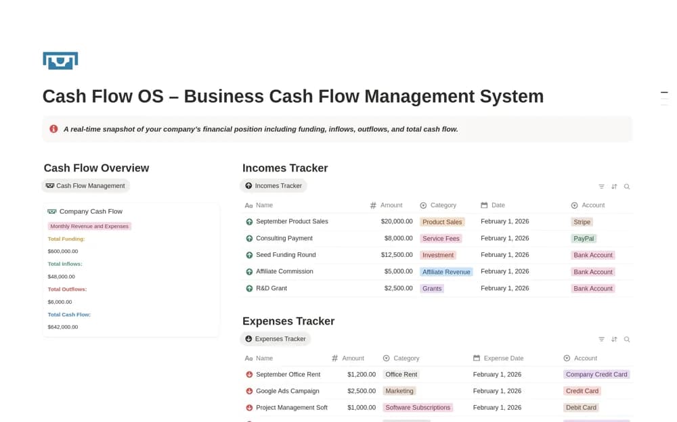The height and width of the screenshot is (422, 677).
Task: Click the Marketing category tag
Action: [x=399, y=391]
